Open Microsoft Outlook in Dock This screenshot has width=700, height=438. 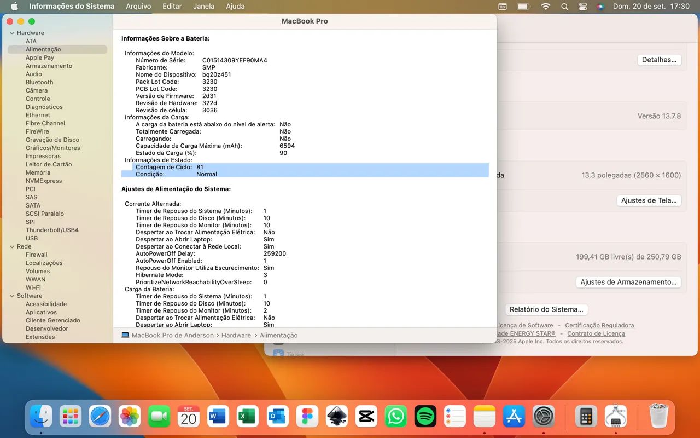(x=277, y=417)
